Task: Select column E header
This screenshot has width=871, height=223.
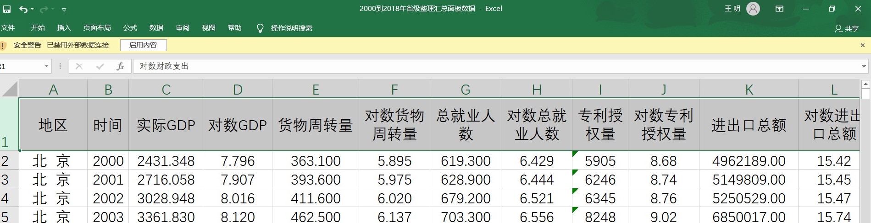Action: [x=316, y=89]
